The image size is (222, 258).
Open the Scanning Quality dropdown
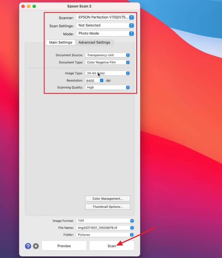[x=108, y=87]
